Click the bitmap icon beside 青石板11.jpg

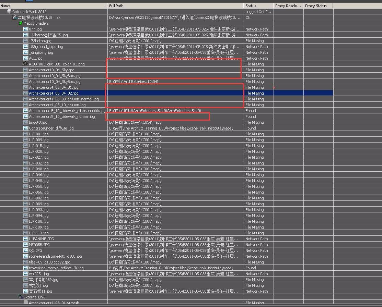point(26,291)
